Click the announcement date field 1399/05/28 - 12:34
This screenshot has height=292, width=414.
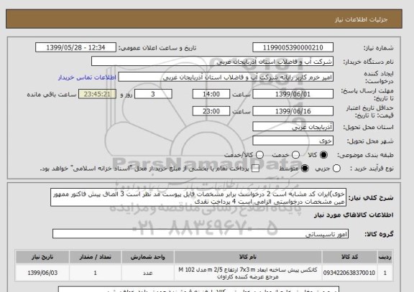click(x=75, y=47)
